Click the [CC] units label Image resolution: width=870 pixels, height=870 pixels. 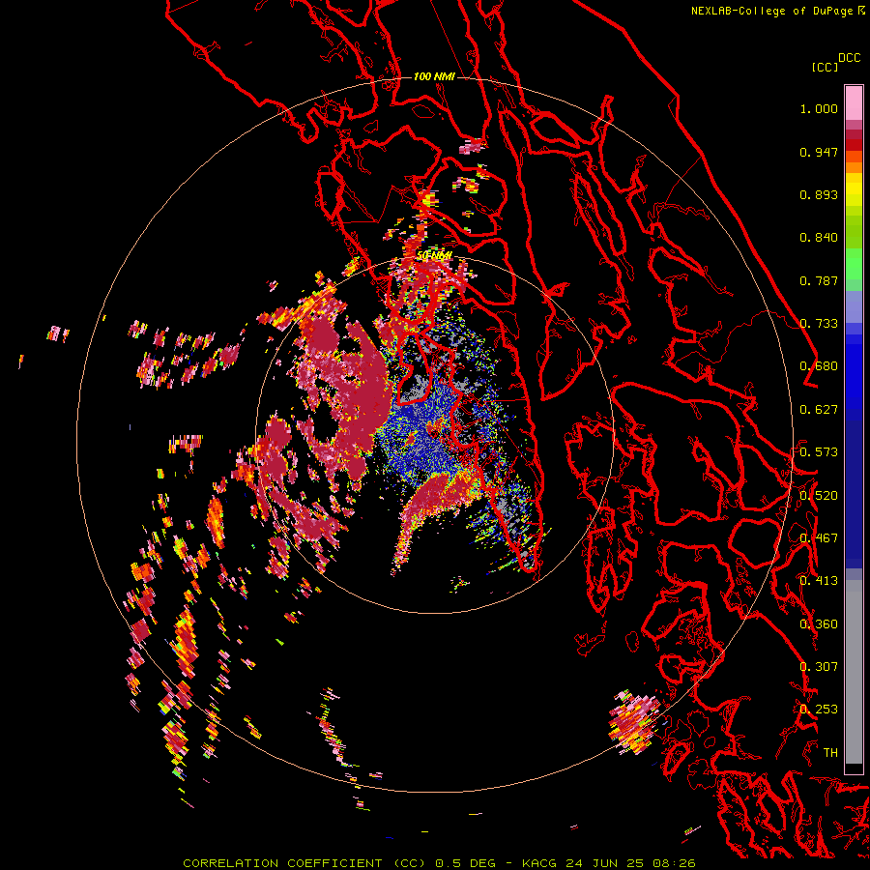(x=825, y=67)
